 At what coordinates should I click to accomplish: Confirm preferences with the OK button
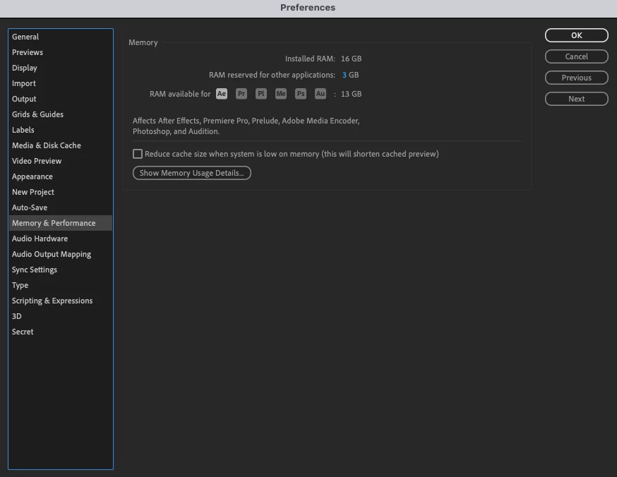[x=577, y=35]
